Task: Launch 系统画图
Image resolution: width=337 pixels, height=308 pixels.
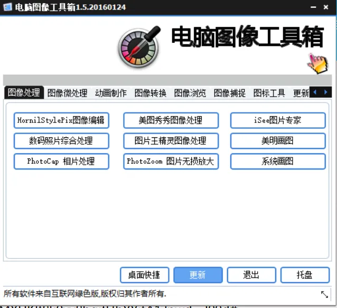Action: 278,161
